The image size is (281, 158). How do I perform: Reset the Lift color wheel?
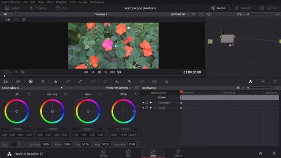tap(29, 94)
